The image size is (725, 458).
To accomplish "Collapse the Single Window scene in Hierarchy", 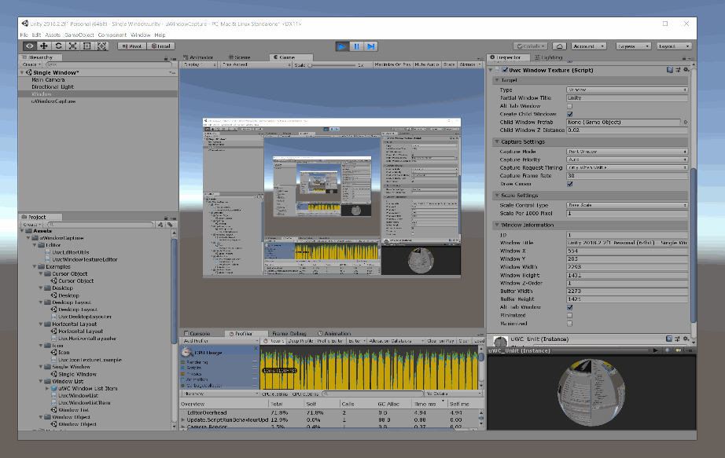I will tap(22, 72).
